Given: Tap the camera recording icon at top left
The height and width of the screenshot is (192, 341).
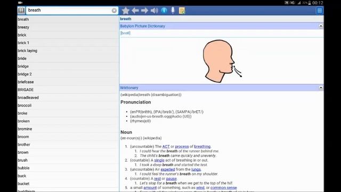Looking at the screenshot, I should (x=20, y=3).
